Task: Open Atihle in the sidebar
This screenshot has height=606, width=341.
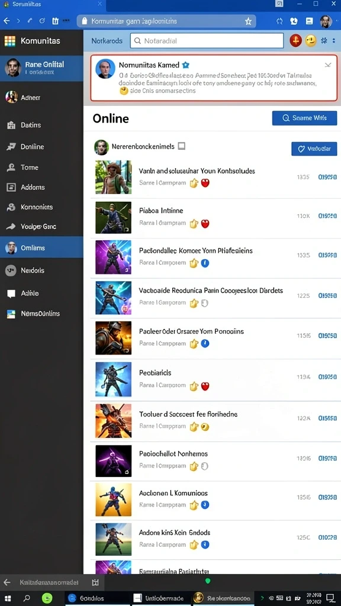Action: [41, 294]
